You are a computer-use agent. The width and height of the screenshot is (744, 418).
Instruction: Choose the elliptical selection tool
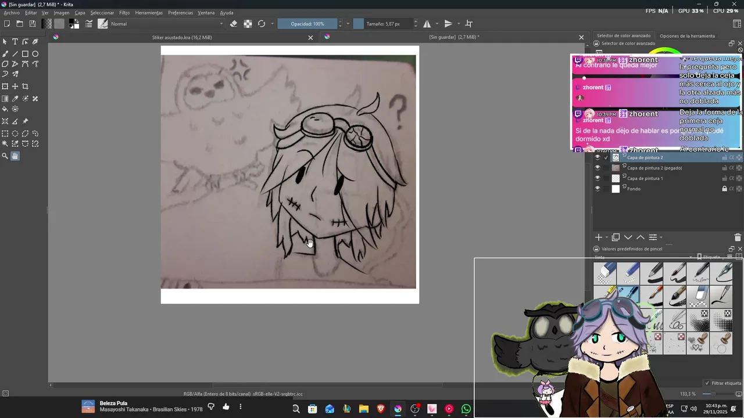coord(15,134)
